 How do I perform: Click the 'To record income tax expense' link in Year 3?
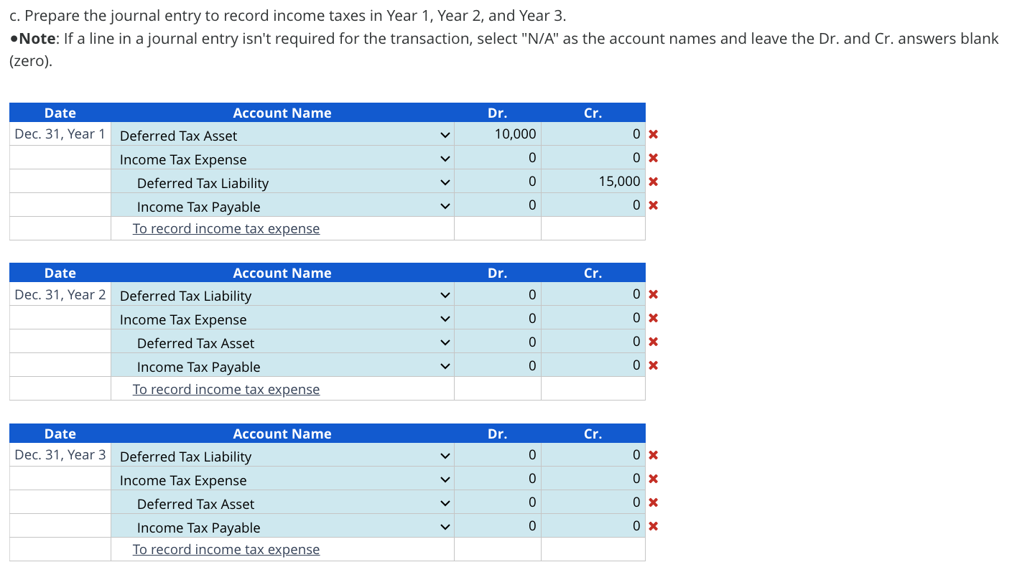(x=225, y=549)
